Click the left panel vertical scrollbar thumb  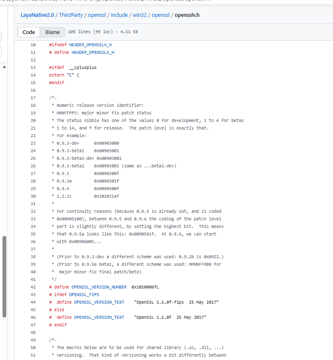tap(5, 276)
